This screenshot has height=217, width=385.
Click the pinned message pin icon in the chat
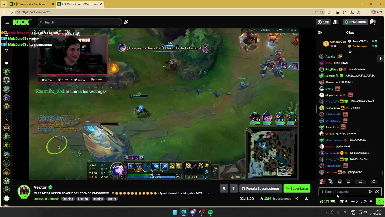(x=380, y=58)
